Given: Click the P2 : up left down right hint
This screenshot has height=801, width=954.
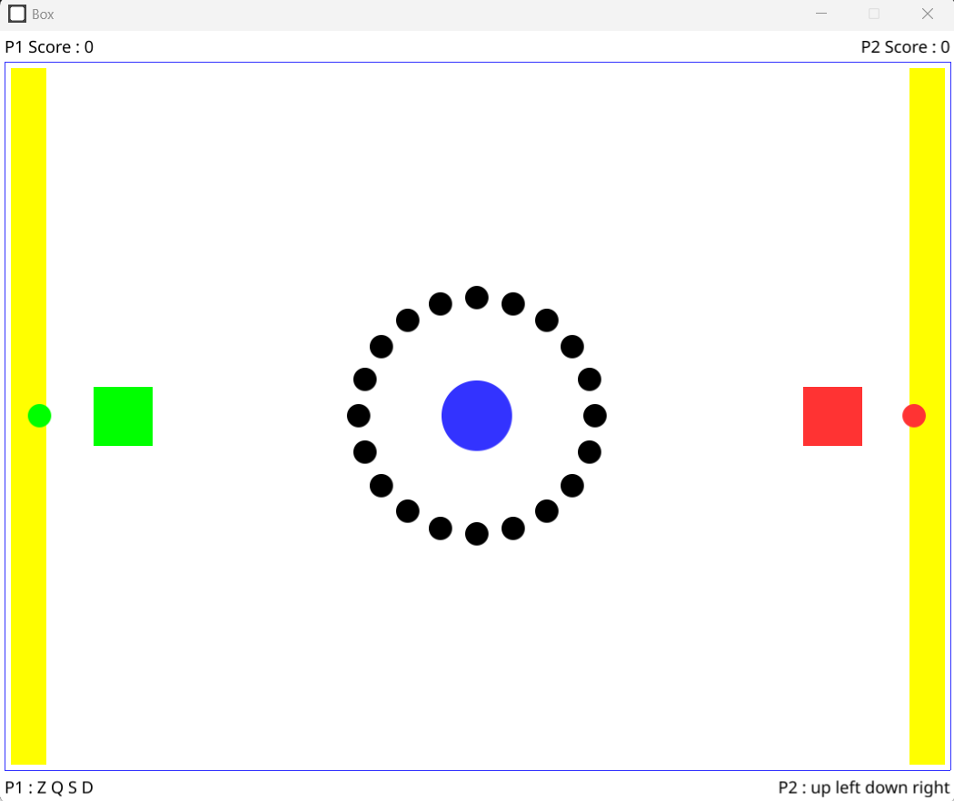Looking at the screenshot, I should coord(861,788).
